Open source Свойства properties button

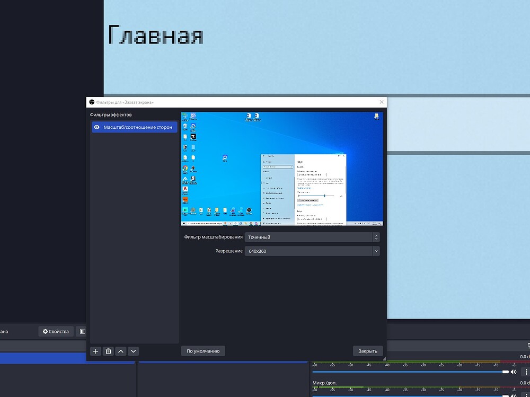[x=56, y=332]
